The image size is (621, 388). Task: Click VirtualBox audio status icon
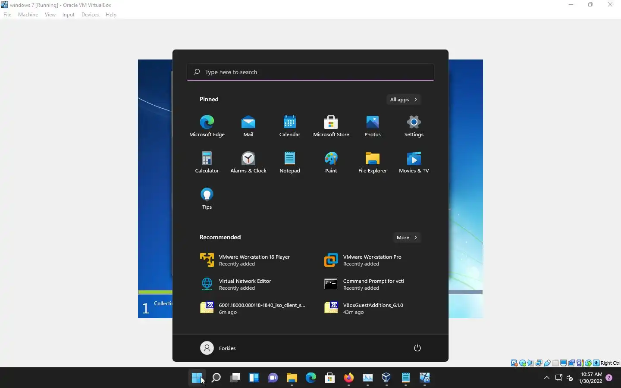(x=531, y=363)
